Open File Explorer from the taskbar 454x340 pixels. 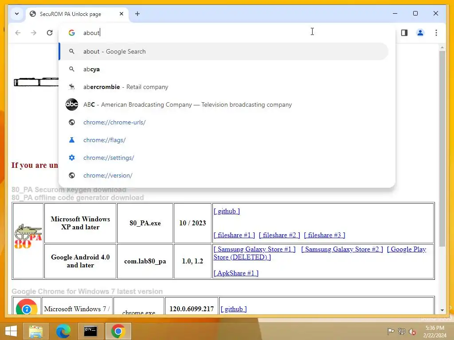coord(35,331)
